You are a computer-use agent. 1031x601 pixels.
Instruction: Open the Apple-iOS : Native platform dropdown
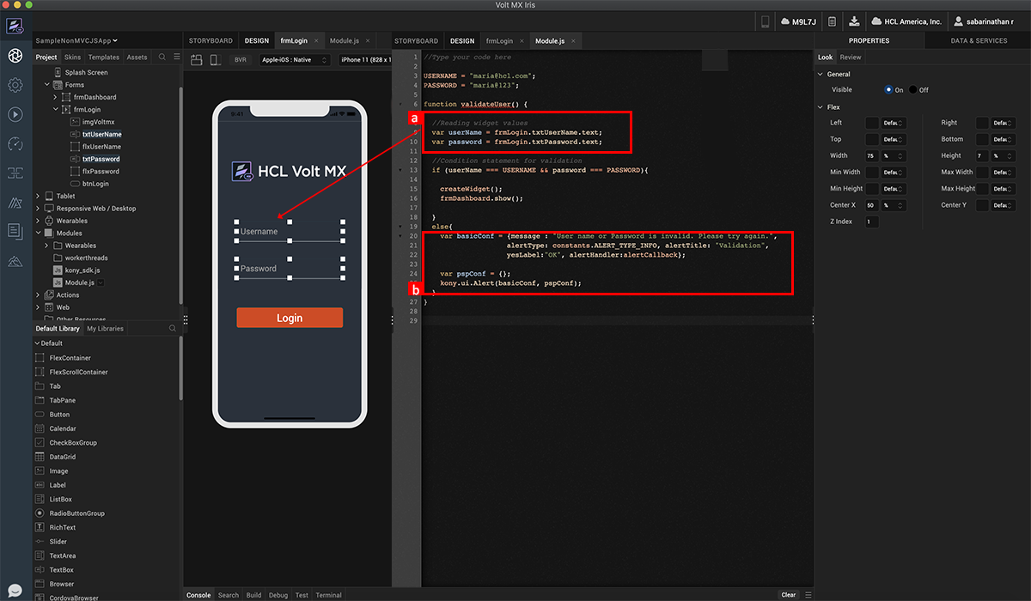pyautogui.click(x=294, y=60)
